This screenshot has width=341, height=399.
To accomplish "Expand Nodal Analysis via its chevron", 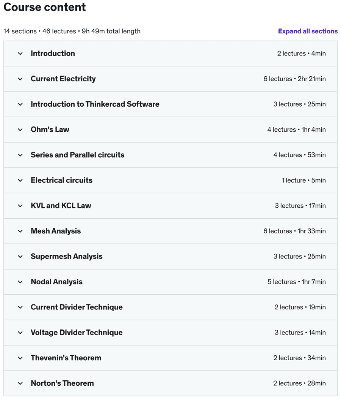I will (x=20, y=282).
